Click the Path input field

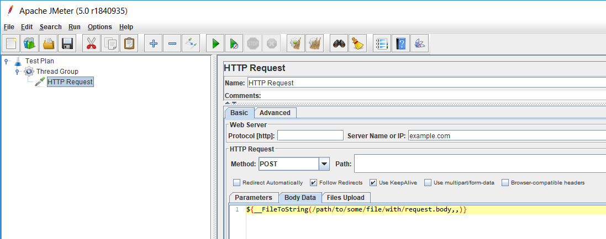point(480,164)
